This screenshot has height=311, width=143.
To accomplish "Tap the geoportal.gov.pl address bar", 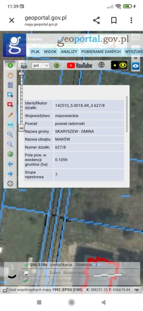I will [46, 20].
